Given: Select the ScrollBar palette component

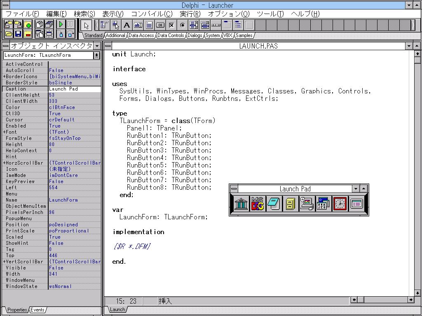Looking at the screenshot, I should (216, 25).
